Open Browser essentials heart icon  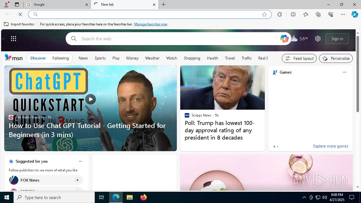pos(331,14)
